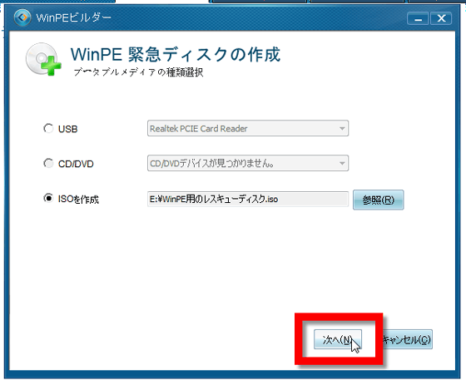Click the キャンセル(C) button
This screenshot has height=385, width=466.
point(407,339)
